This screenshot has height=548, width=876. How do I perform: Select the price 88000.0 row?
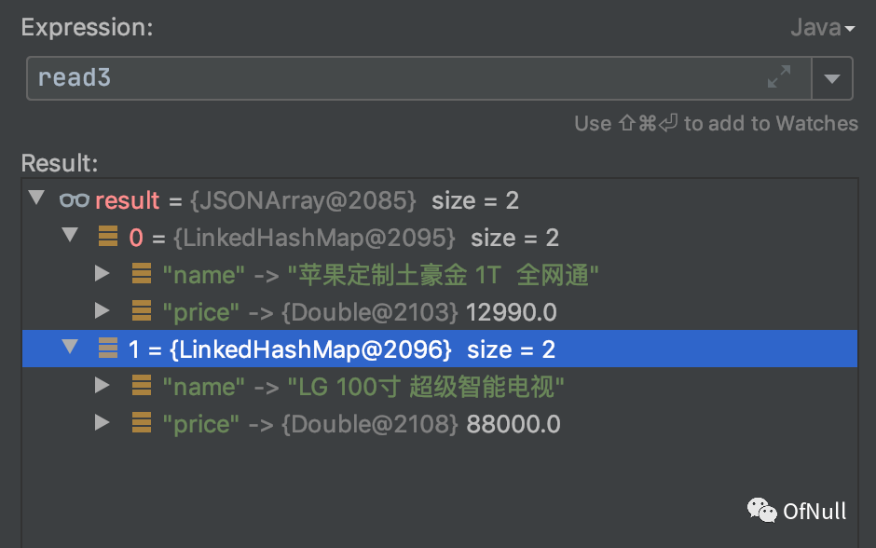[373, 424]
